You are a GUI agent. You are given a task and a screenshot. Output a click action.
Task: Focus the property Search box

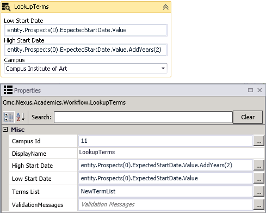point(143,117)
